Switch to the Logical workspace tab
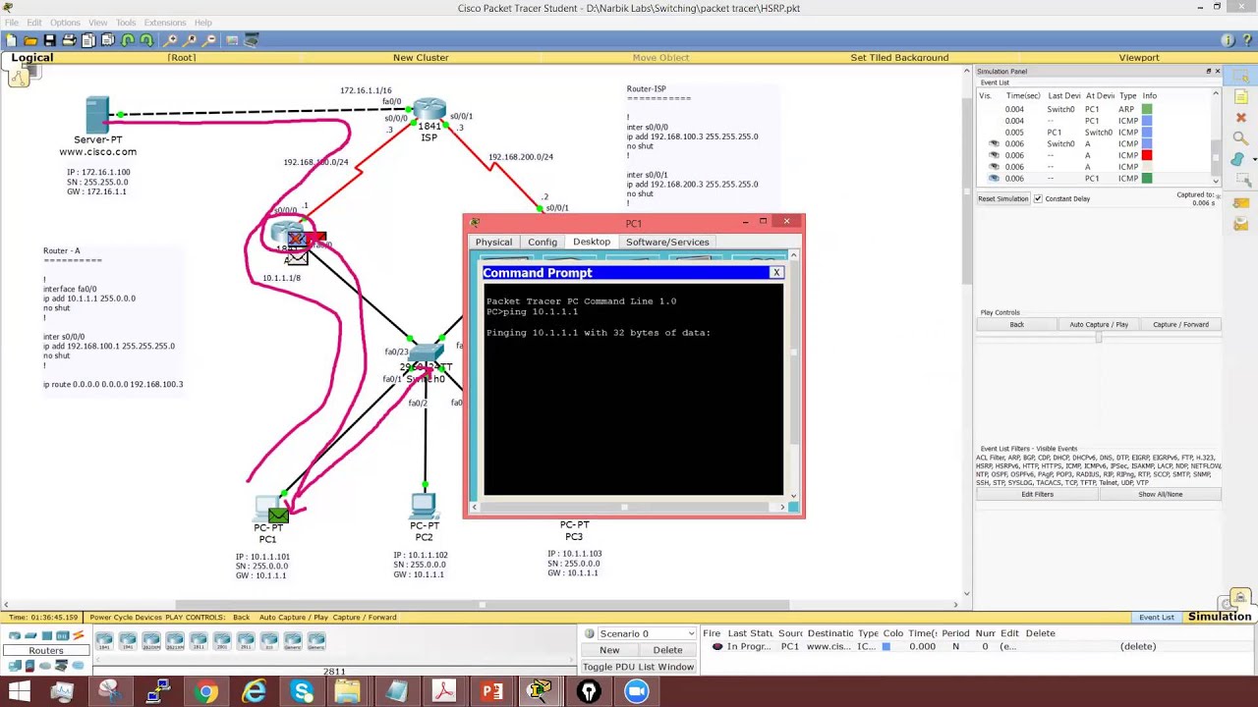Screen dimensions: 1258x707 click(x=32, y=57)
